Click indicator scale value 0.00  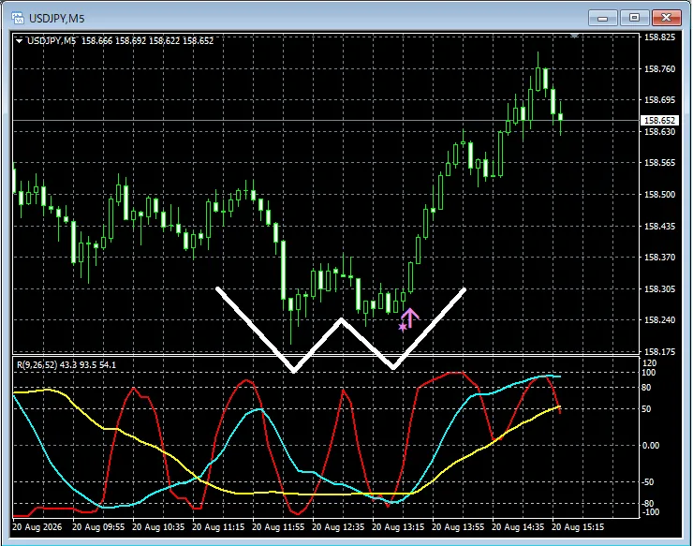(x=651, y=445)
